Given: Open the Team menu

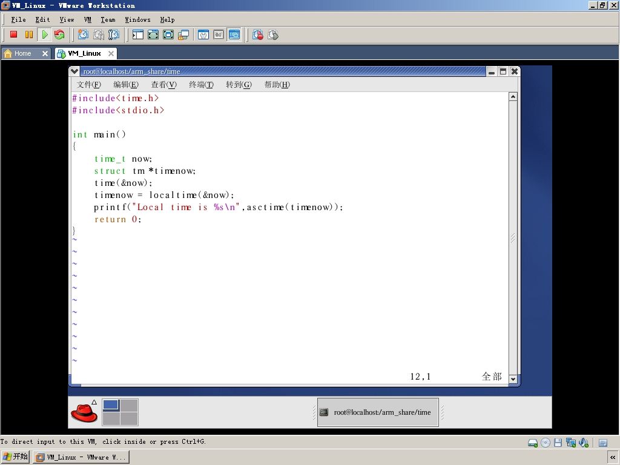Looking at the screenshot, I should [x=108, y=20].
